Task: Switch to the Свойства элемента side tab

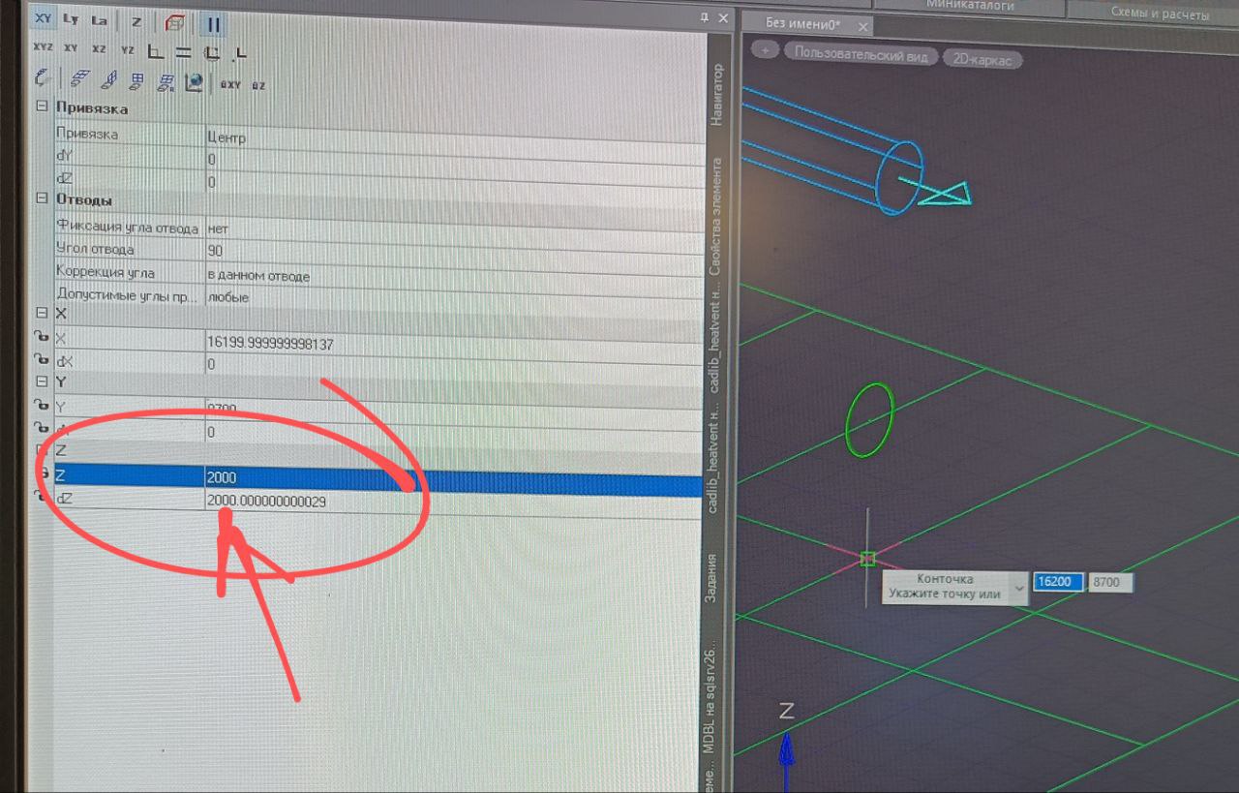Action: (x=716, y=216)
